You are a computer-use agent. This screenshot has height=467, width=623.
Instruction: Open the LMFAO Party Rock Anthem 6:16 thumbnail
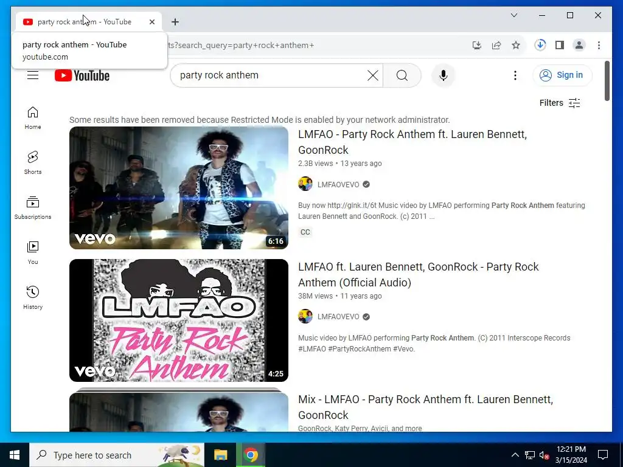[179, 188]
